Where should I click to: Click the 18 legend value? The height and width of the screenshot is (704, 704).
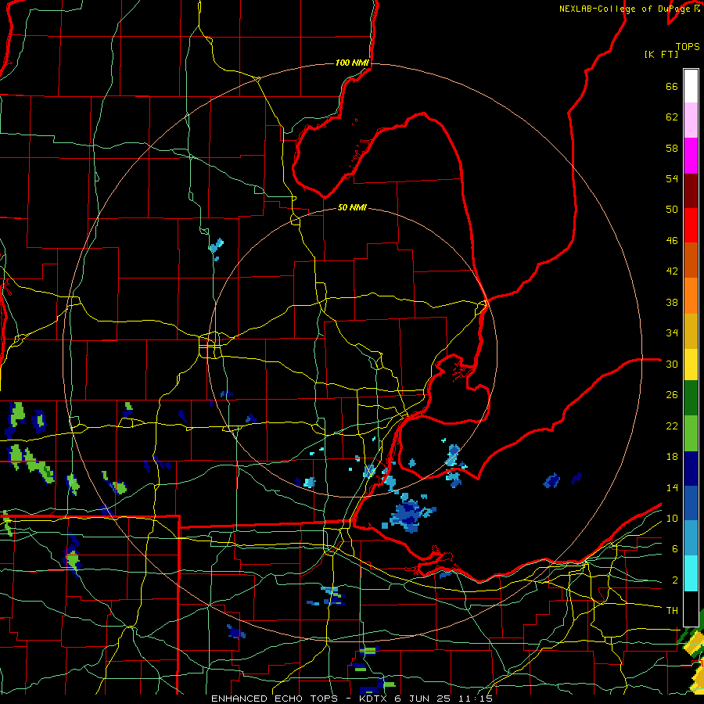672,457
